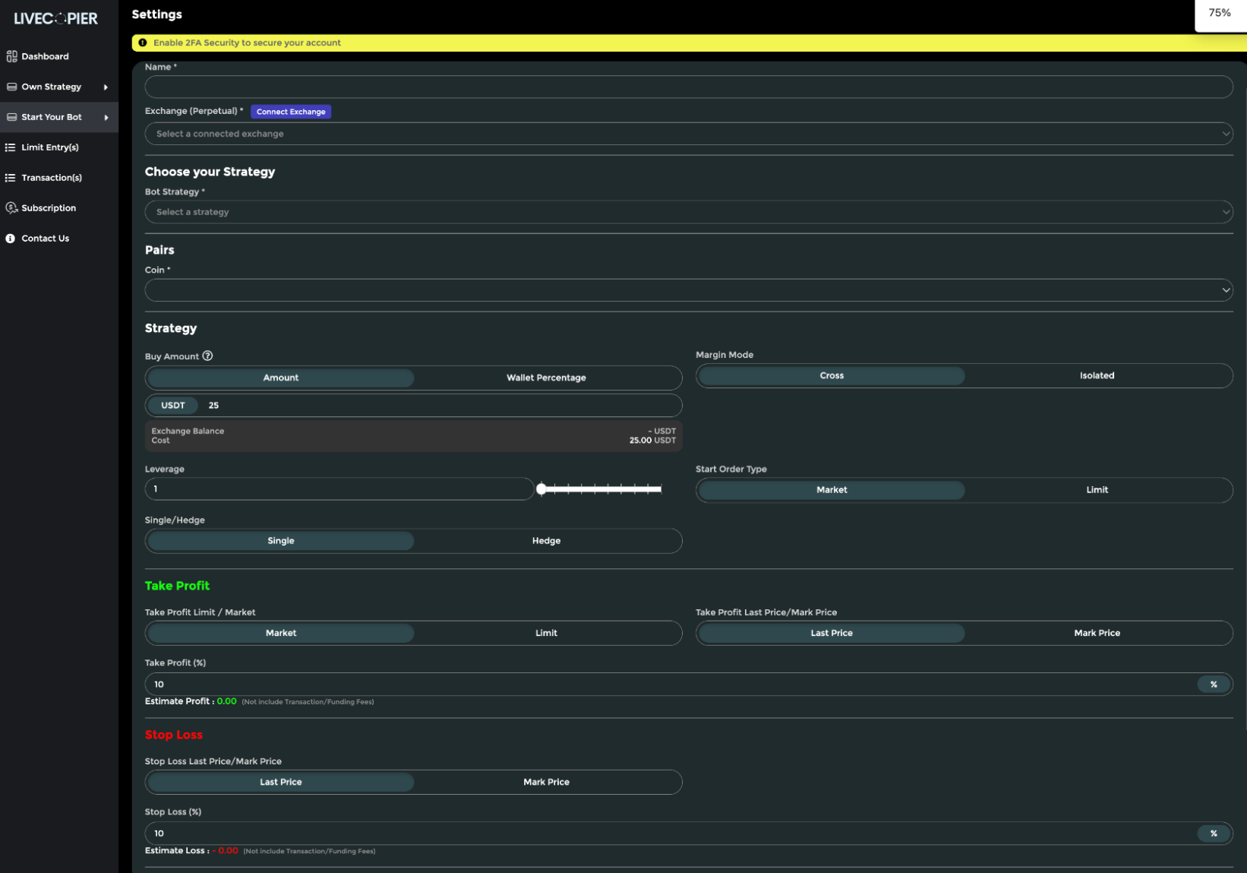Click the Own Strategy icon in sidebar

(x=11, y=87)
